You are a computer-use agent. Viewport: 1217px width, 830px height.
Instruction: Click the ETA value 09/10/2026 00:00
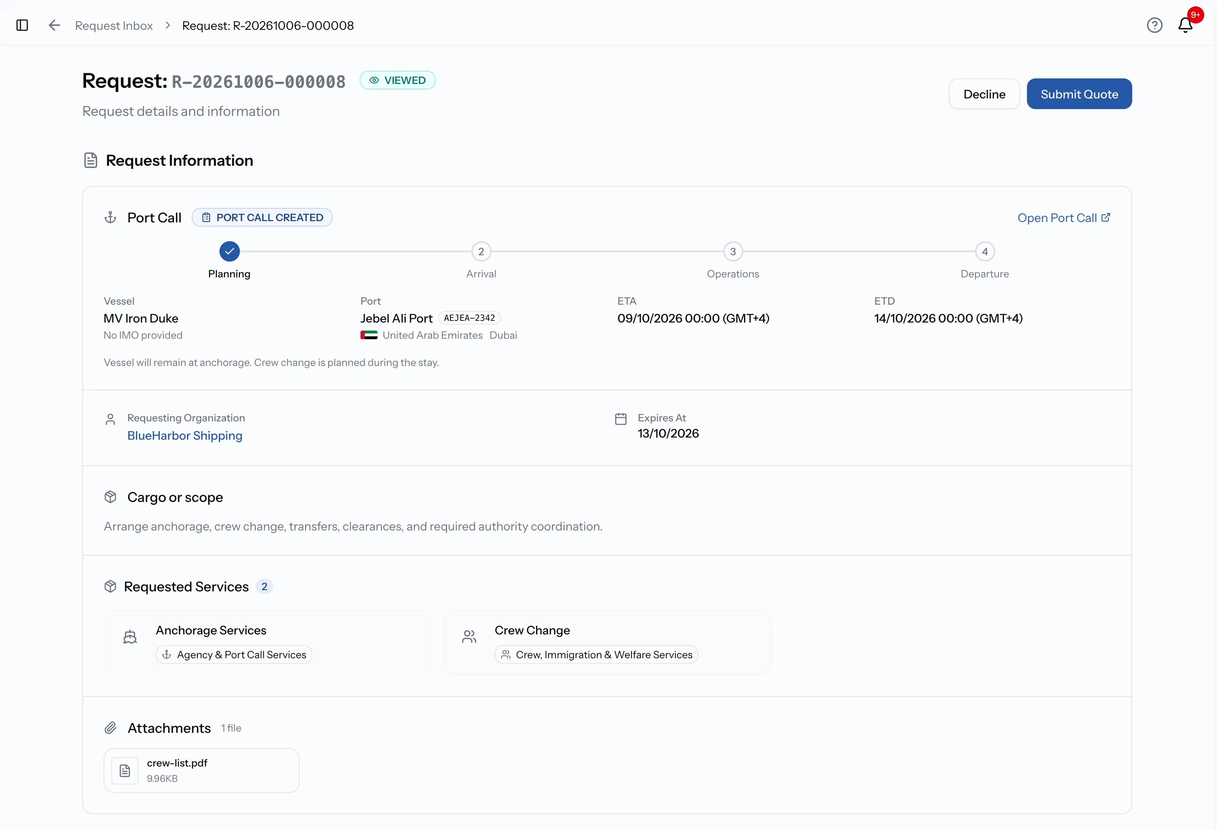tap(693, 318)
